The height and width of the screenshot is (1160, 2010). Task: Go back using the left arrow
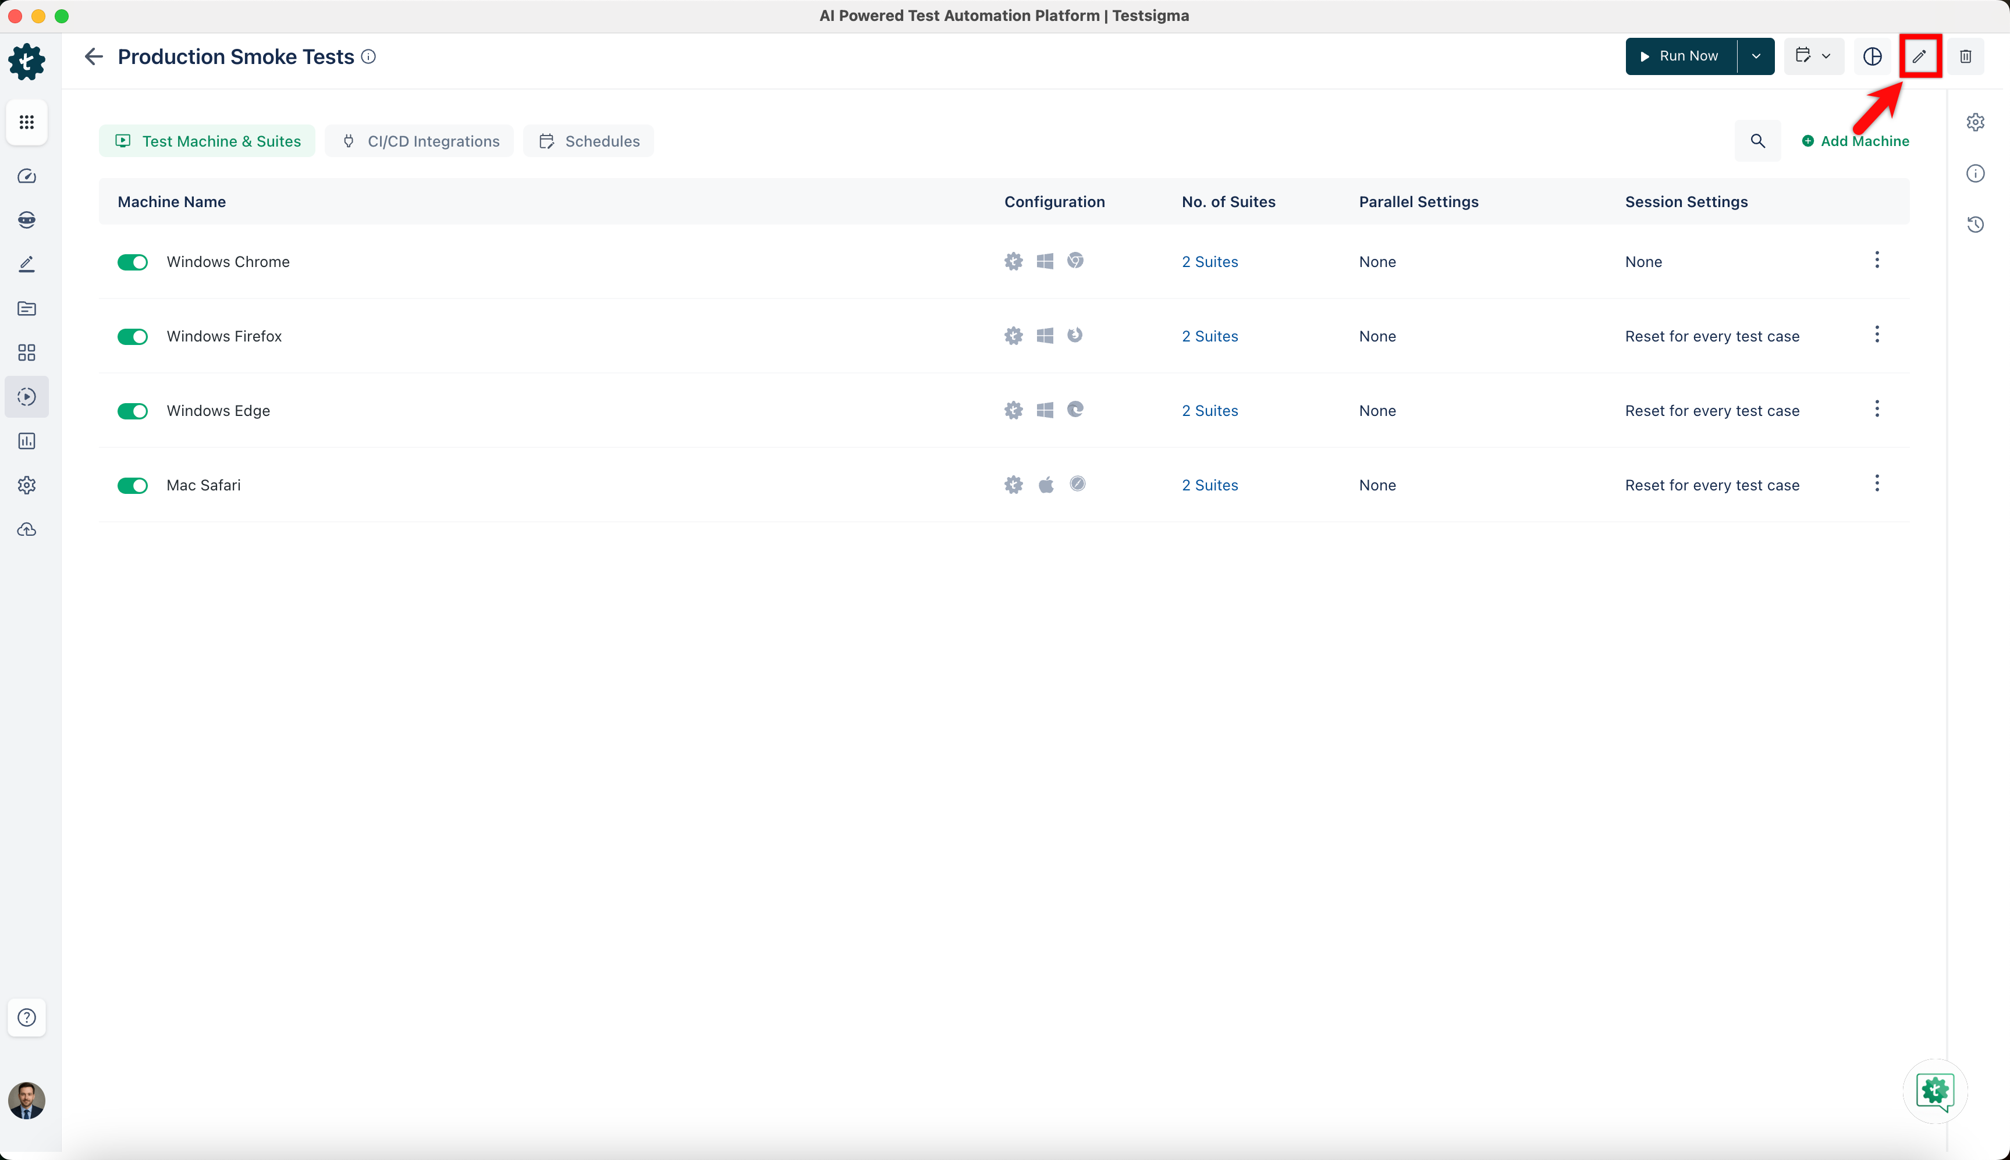(x=94, y=56)
